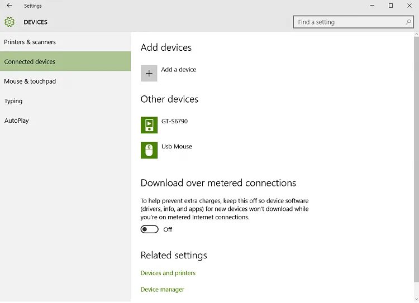Click the GT-S6790 device name
Viewport: 419px width, 303px height.
(174, 121)
